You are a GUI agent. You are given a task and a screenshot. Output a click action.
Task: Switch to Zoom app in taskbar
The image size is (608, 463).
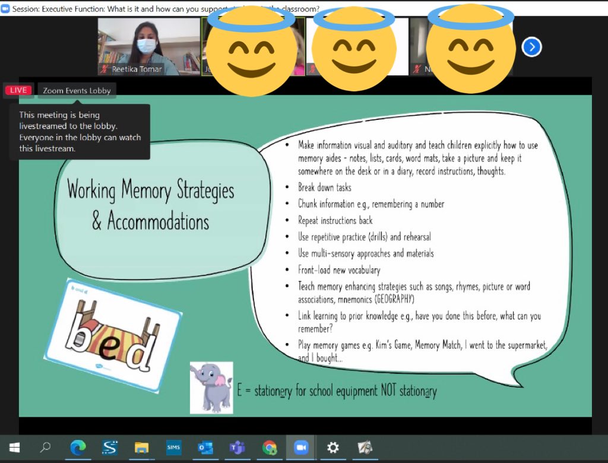coord(301,448)
